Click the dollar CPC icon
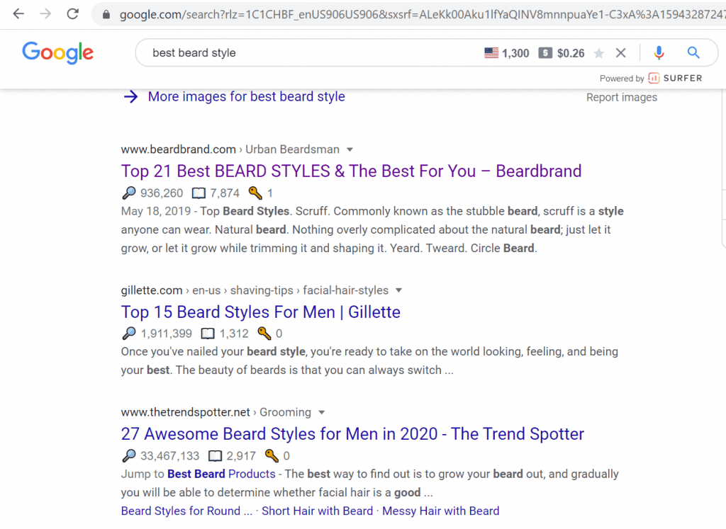 [x=545, y=52]
